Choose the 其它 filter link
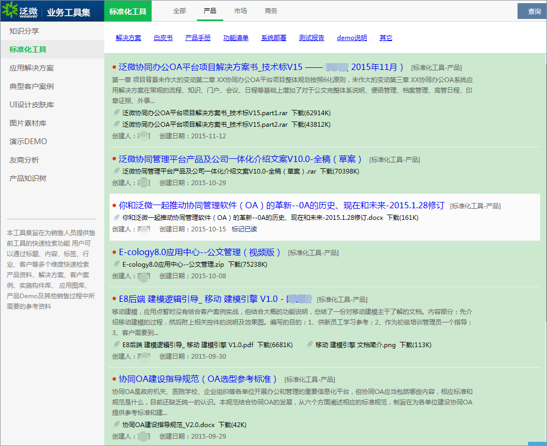Image resolution: width=547 pixels, height=446 pixels. (386, 38)
